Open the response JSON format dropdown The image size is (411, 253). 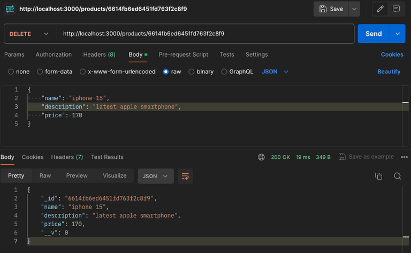point(156,177)
